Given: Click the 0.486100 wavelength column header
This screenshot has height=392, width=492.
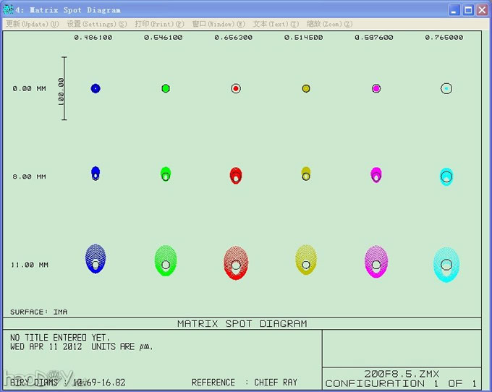Looking at the screenshot, I should tap(95, 38).
